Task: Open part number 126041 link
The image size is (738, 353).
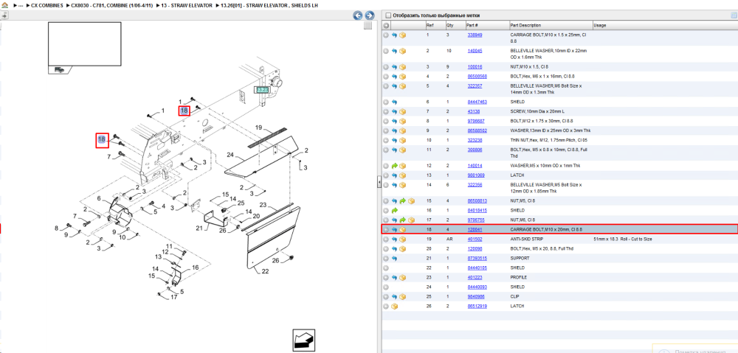Action: (x=475, y=229)
